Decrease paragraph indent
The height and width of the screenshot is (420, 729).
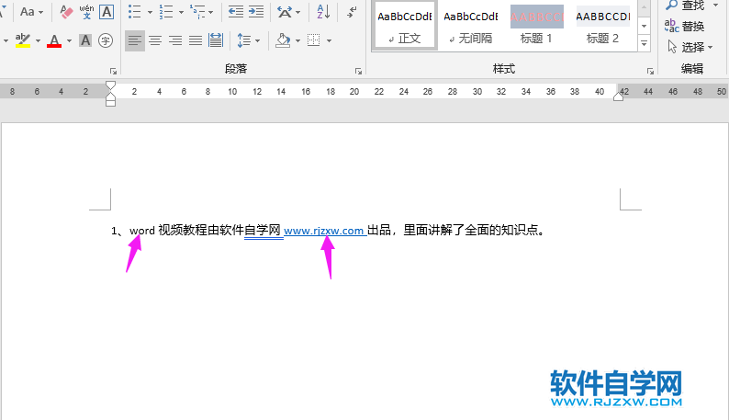(236, 12)
